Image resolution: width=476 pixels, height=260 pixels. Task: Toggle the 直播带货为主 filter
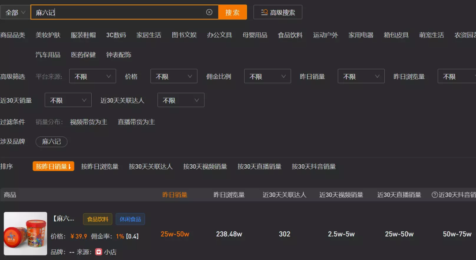(136, 122)
